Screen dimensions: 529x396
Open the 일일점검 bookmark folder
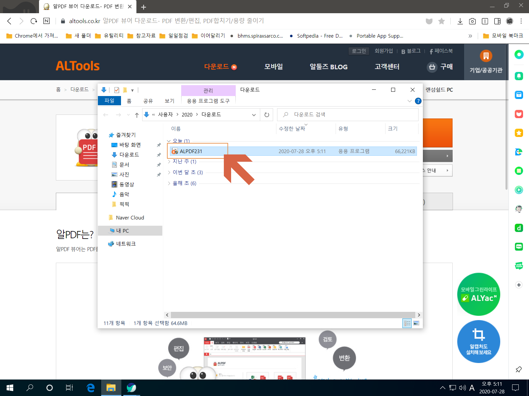[x=174, y=36]
